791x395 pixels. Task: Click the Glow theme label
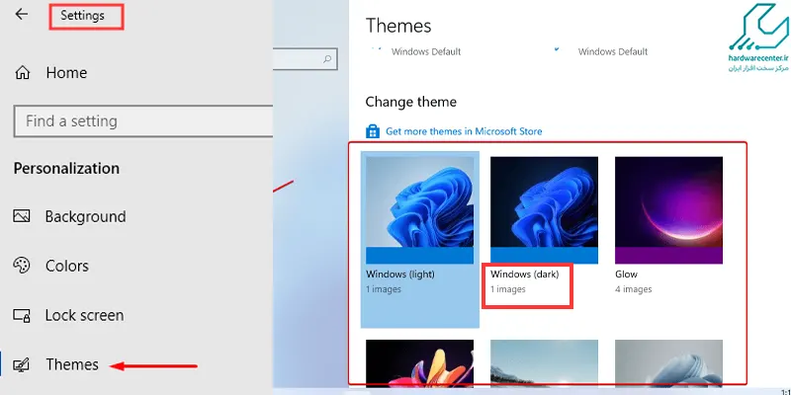click(x=626, y=275)
